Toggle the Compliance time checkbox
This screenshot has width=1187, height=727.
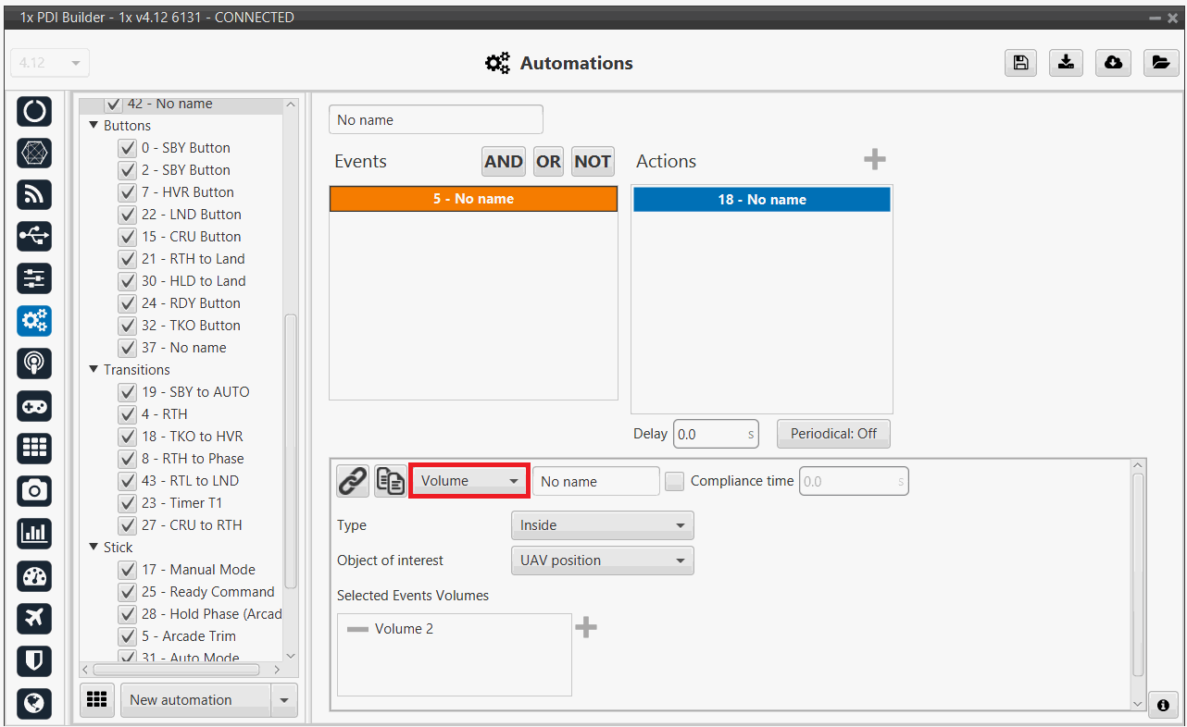click(x=675, y=481)
